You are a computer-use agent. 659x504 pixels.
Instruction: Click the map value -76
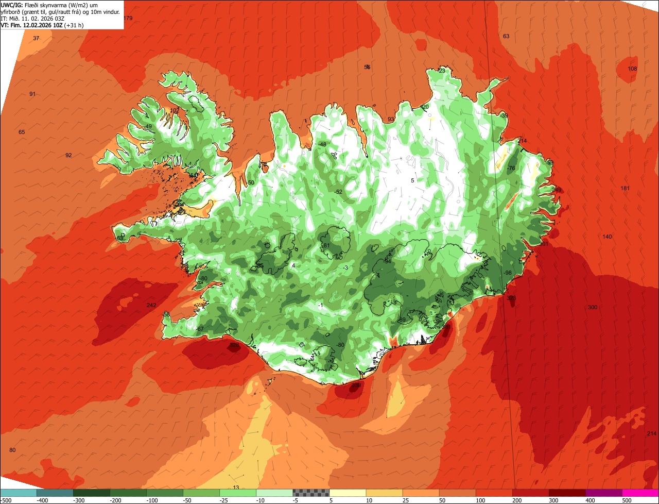[x=511, y=168]
